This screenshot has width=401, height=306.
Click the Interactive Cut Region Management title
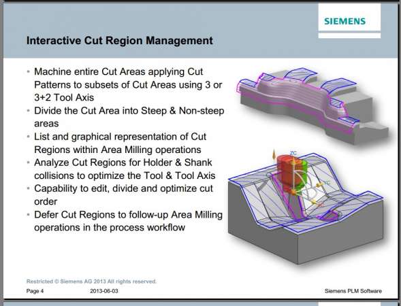click(120, 40)
